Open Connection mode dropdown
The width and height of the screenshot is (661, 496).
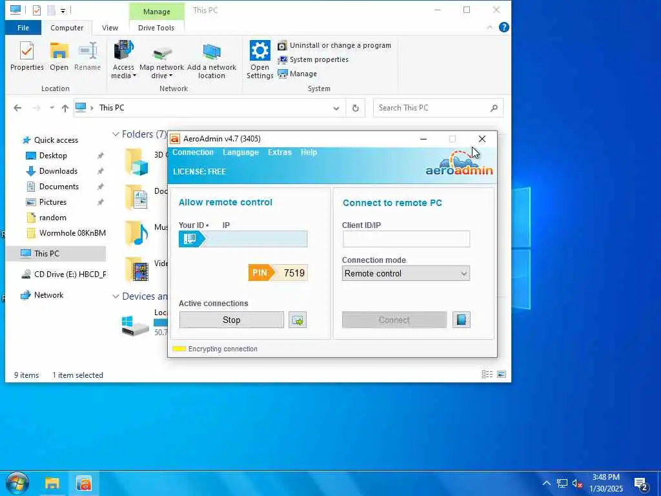coord(406,273)
